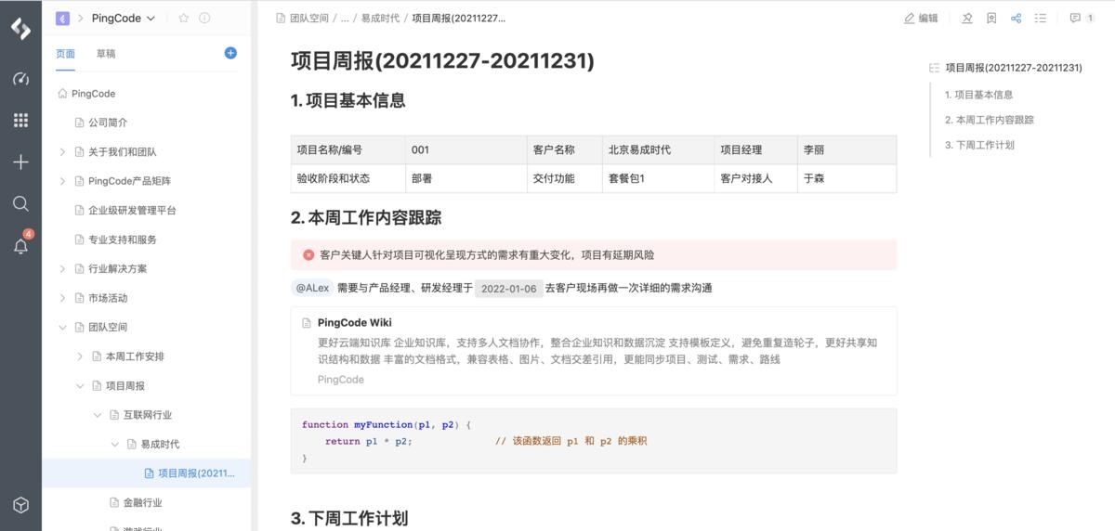Image resolution: width=1115 pixels, height=531 pixels.
Task: Open the PingCode space dropdown arrow
Action: [151, 18]
